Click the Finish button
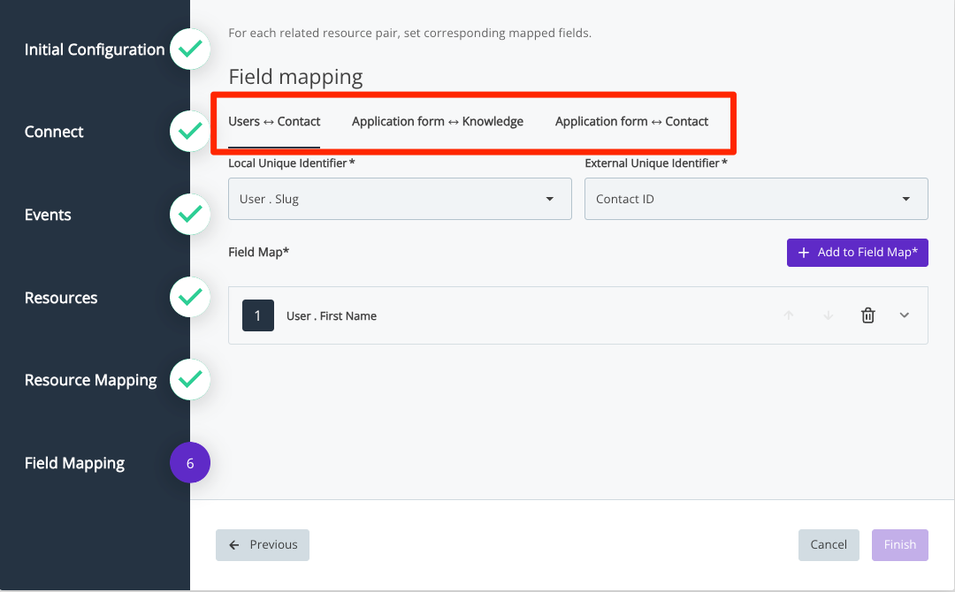The image size is (955, 592). click(x=899, y=545)
